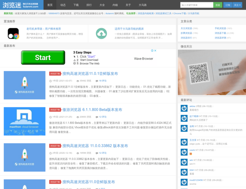
Task: Click ceshi commenter avatar icon
Action: (x=184, y=152)
